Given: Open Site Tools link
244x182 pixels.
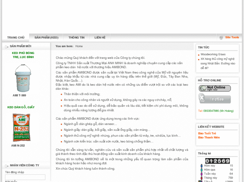Looking at the screenshot, I should point(232,37).
